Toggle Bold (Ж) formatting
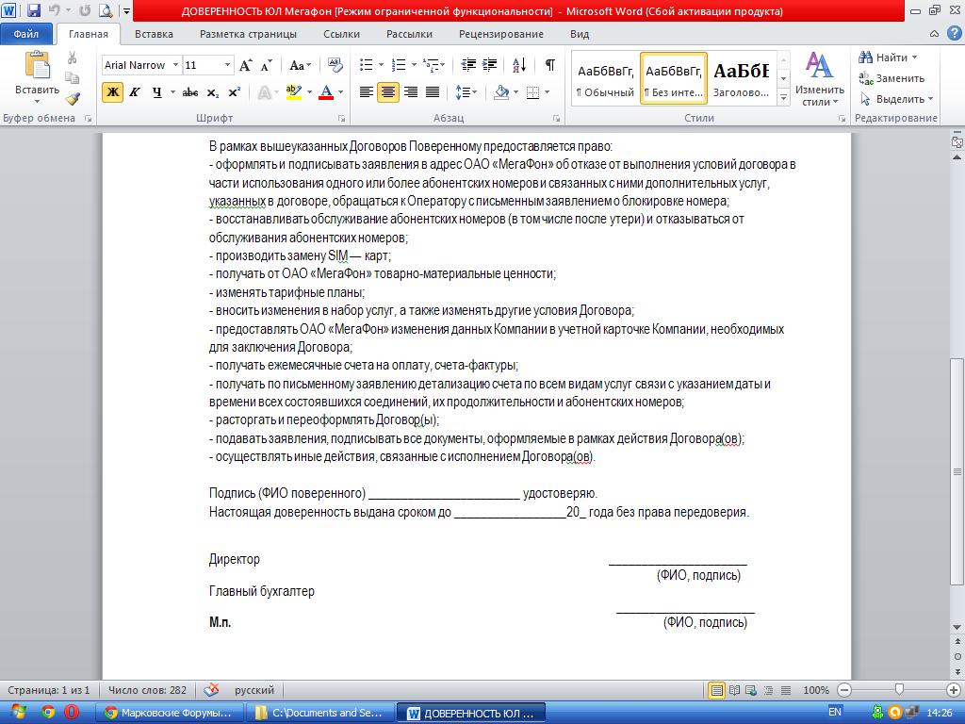Screen dimensions: 965x724 pos(112,92)
